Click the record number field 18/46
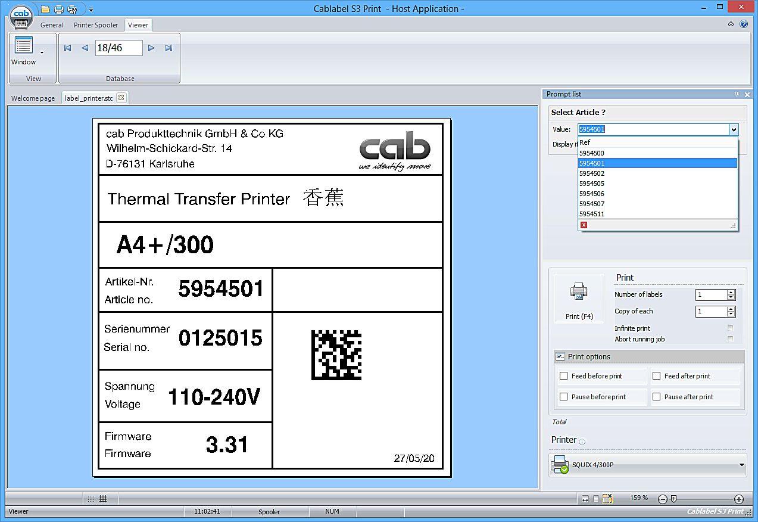This screenshot has height=522, width=758. click(x=118, y=48)
